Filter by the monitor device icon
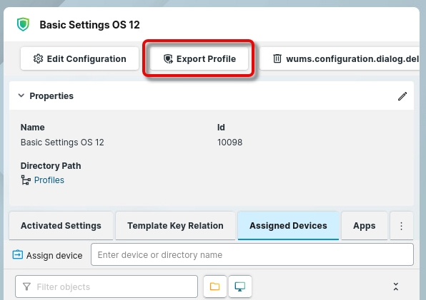 (x=240, y=286)
